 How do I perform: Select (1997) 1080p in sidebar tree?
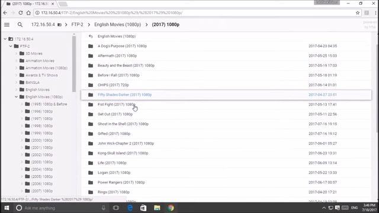pos(42,118)
